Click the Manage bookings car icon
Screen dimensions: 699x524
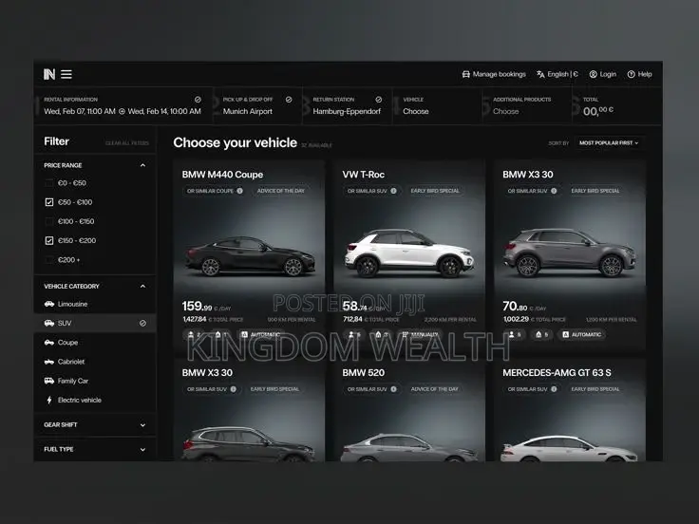tap(466, 74)
